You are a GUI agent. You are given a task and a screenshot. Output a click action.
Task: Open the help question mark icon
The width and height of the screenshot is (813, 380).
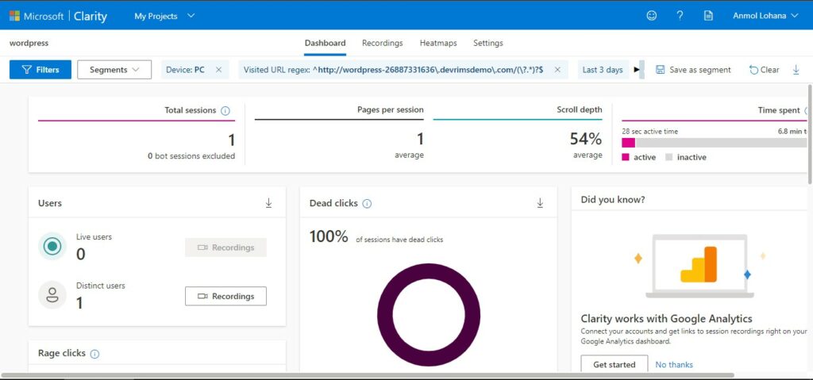[x=680, y=16]
